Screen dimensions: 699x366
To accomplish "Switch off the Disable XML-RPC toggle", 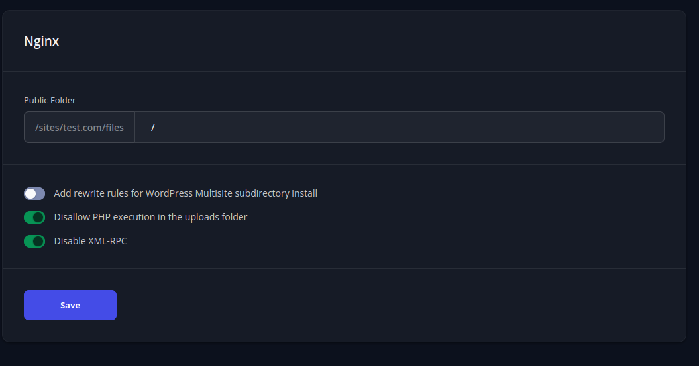I will pos(34,241).
